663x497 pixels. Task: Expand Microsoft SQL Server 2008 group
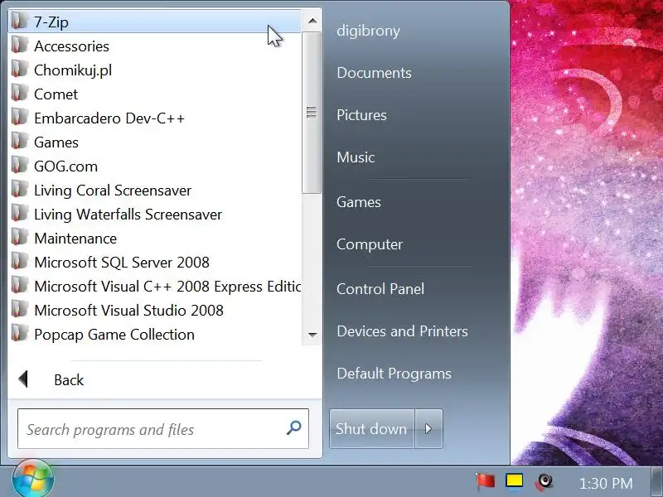coord(155,263)
